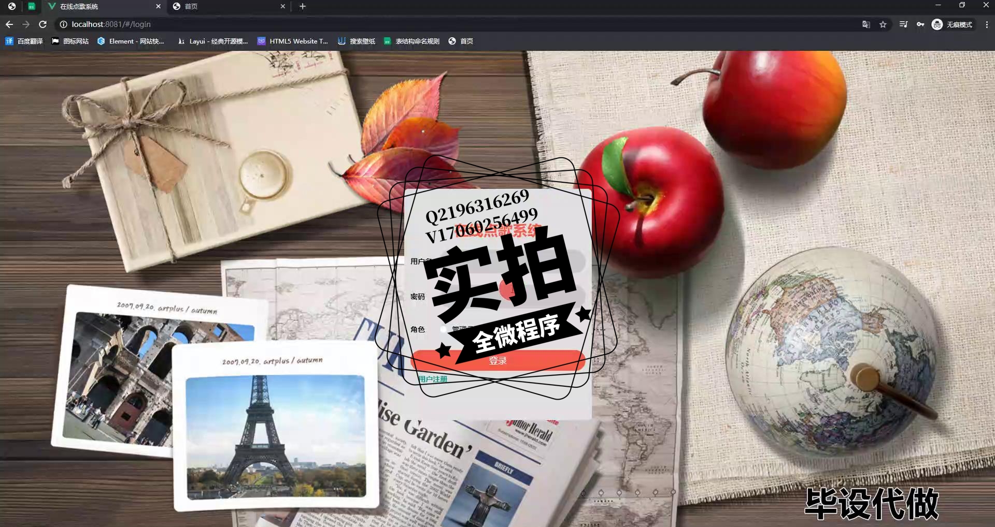The image size is (995, 527).
Task: Open the 用户注册 registration link
Action: pos(433,379)
